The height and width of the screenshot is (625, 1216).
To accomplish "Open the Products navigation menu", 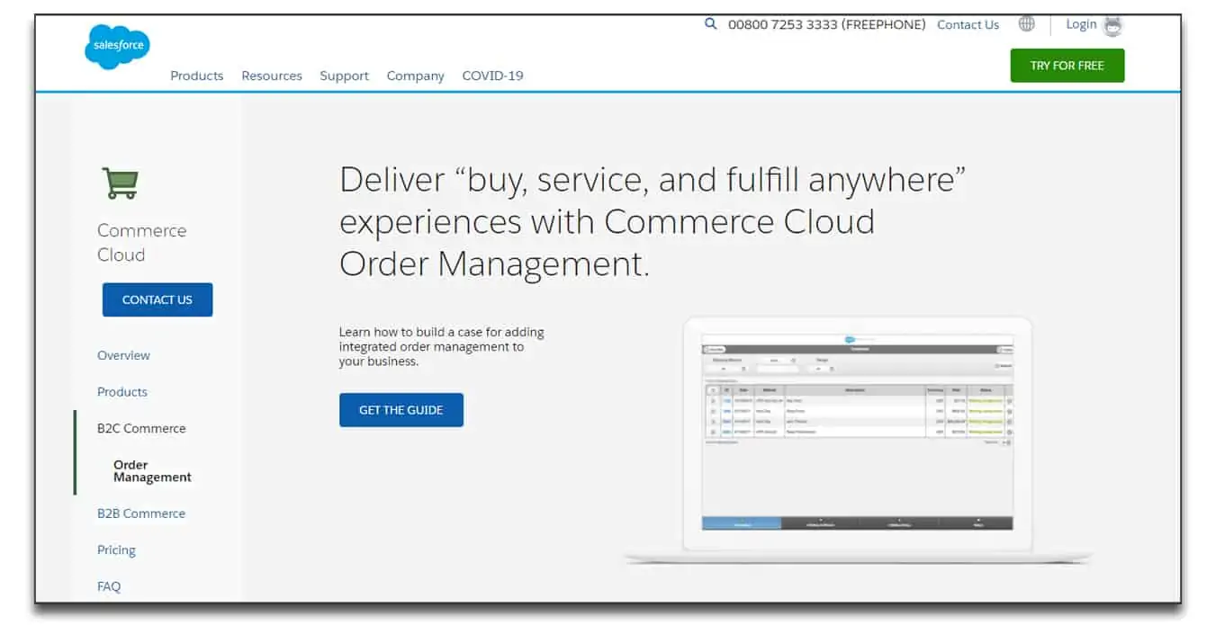I will point(197,76).
